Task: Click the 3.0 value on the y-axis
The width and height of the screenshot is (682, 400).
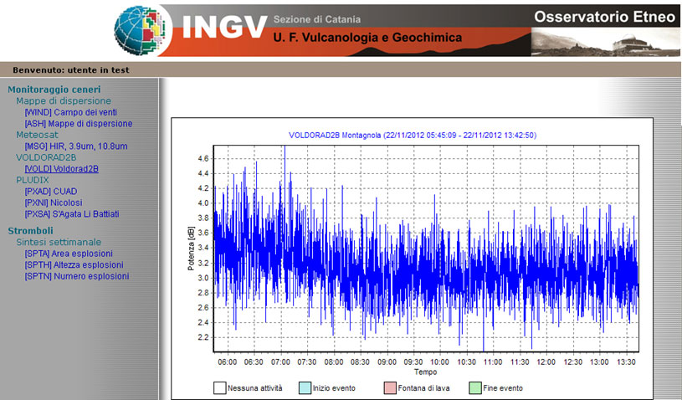Action: click(x=203, y=278)
